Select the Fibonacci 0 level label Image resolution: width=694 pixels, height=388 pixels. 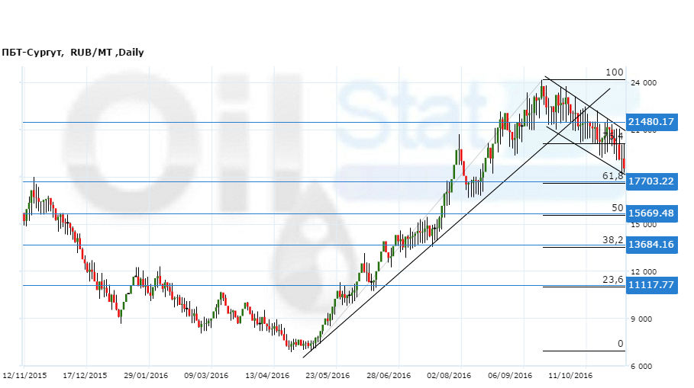click(x=621, y=344)
